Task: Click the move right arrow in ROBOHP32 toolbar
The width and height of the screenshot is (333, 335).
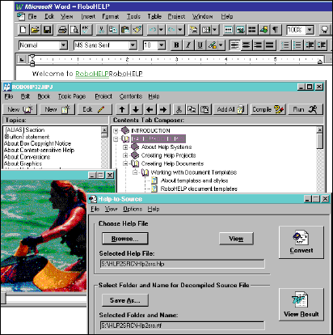Action: click(163, 109)
